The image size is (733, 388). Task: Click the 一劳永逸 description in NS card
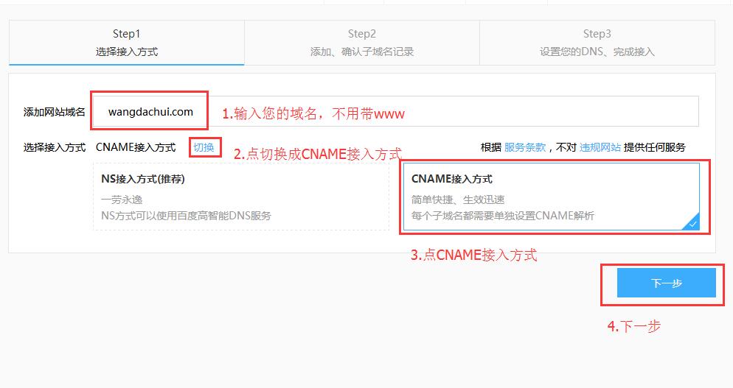[x=122, y=200]
